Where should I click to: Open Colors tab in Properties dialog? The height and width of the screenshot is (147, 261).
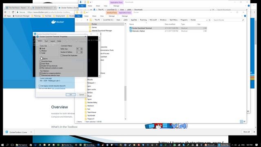(59, 41)
